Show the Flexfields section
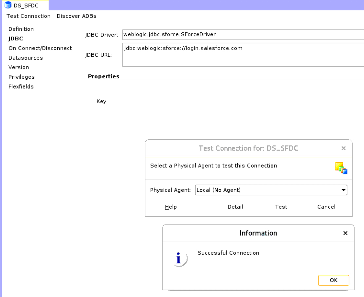Viewport: 364px width, 297px height. pos(21,87)
